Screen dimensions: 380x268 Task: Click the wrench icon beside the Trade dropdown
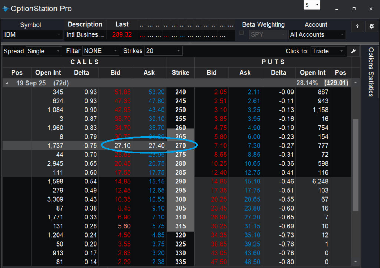(353, 51)
